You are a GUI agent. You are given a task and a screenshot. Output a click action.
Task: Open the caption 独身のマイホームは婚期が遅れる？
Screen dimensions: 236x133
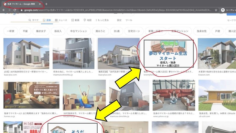point(174,113)
